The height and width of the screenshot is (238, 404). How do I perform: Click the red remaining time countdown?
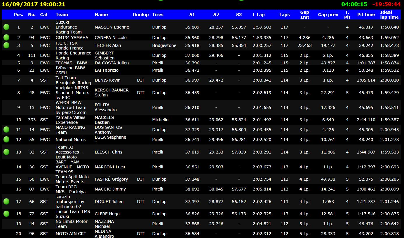point(386,4)
